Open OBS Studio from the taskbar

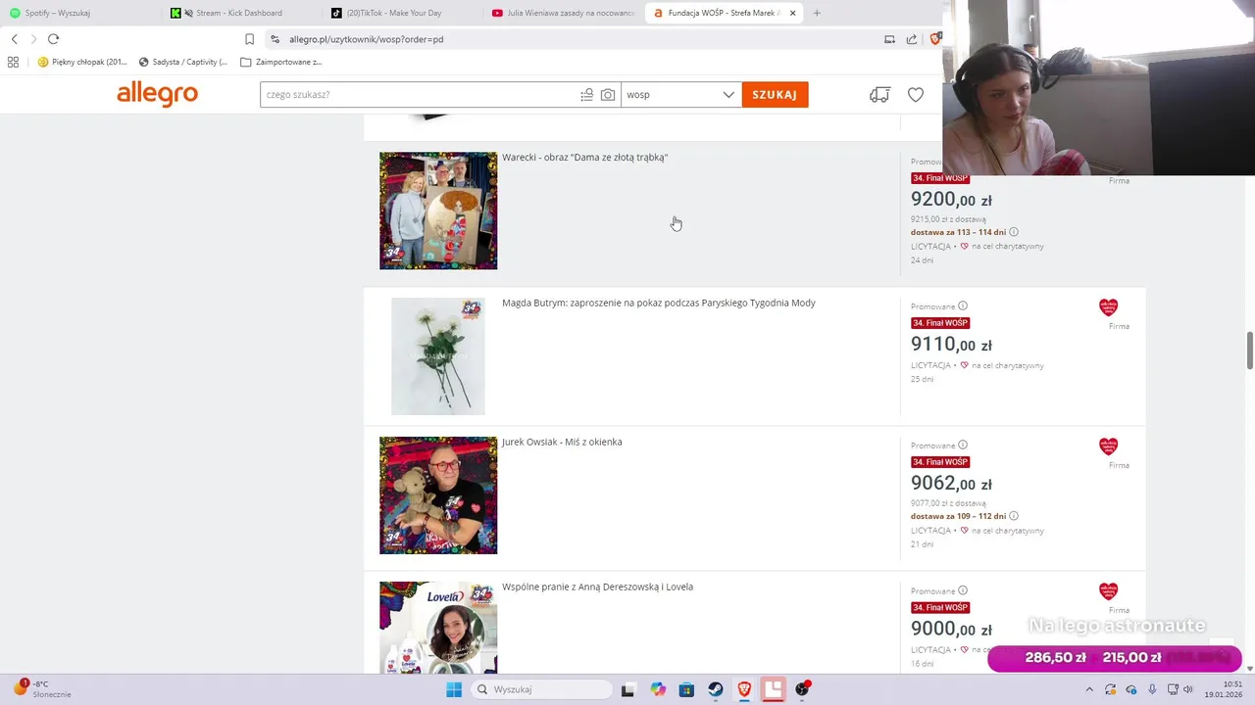click(x=803, y=689)
